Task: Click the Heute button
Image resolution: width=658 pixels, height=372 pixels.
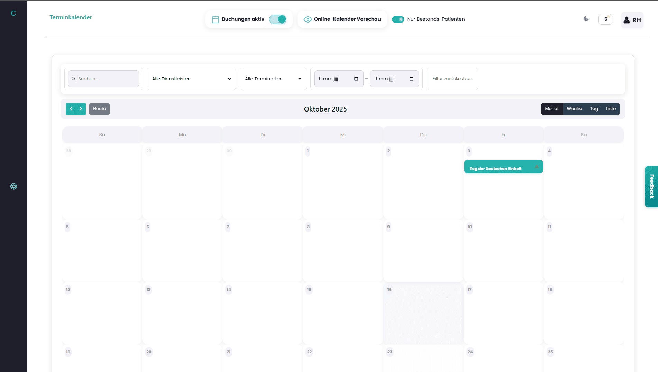Action: tap(99, 109)
